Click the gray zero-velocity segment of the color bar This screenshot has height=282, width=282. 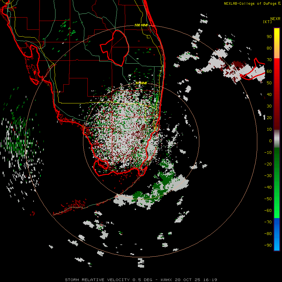coord(277,139)
